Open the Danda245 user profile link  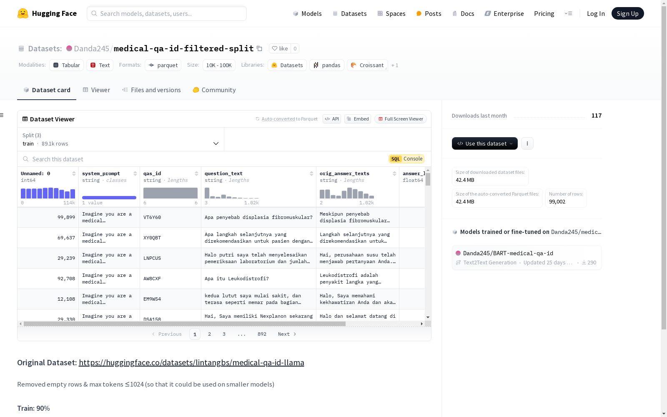[x=91, y=48]
